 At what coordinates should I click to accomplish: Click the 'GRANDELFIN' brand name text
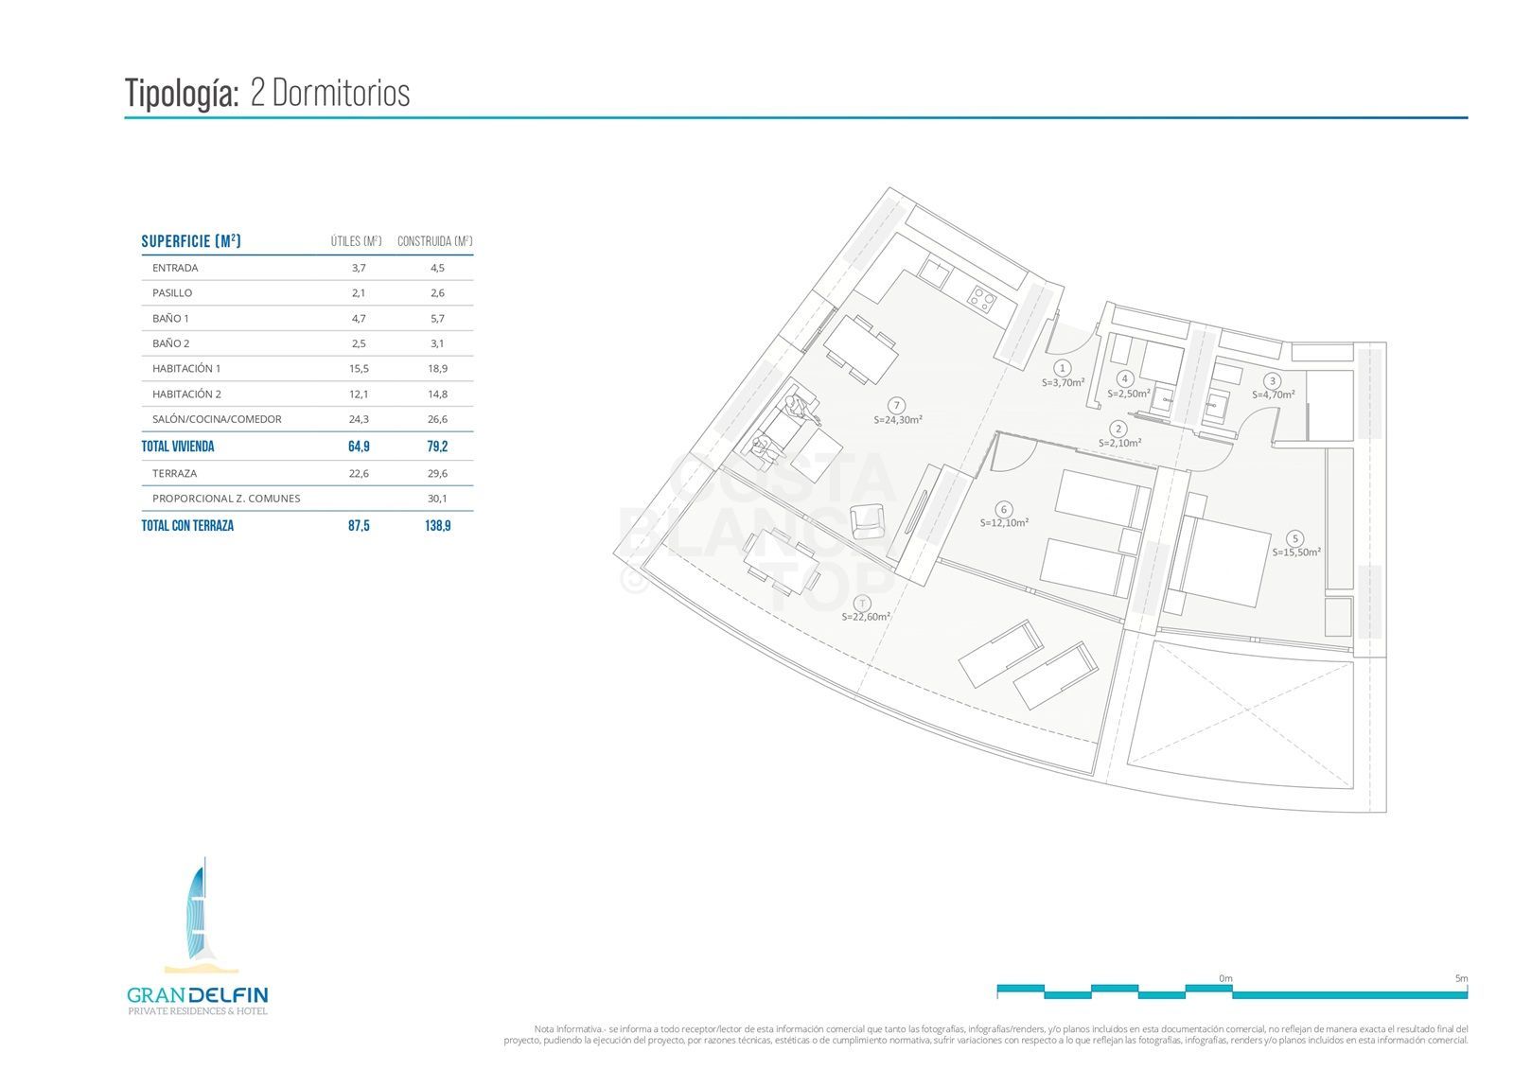pyautogui.click(x=198, y=994)
